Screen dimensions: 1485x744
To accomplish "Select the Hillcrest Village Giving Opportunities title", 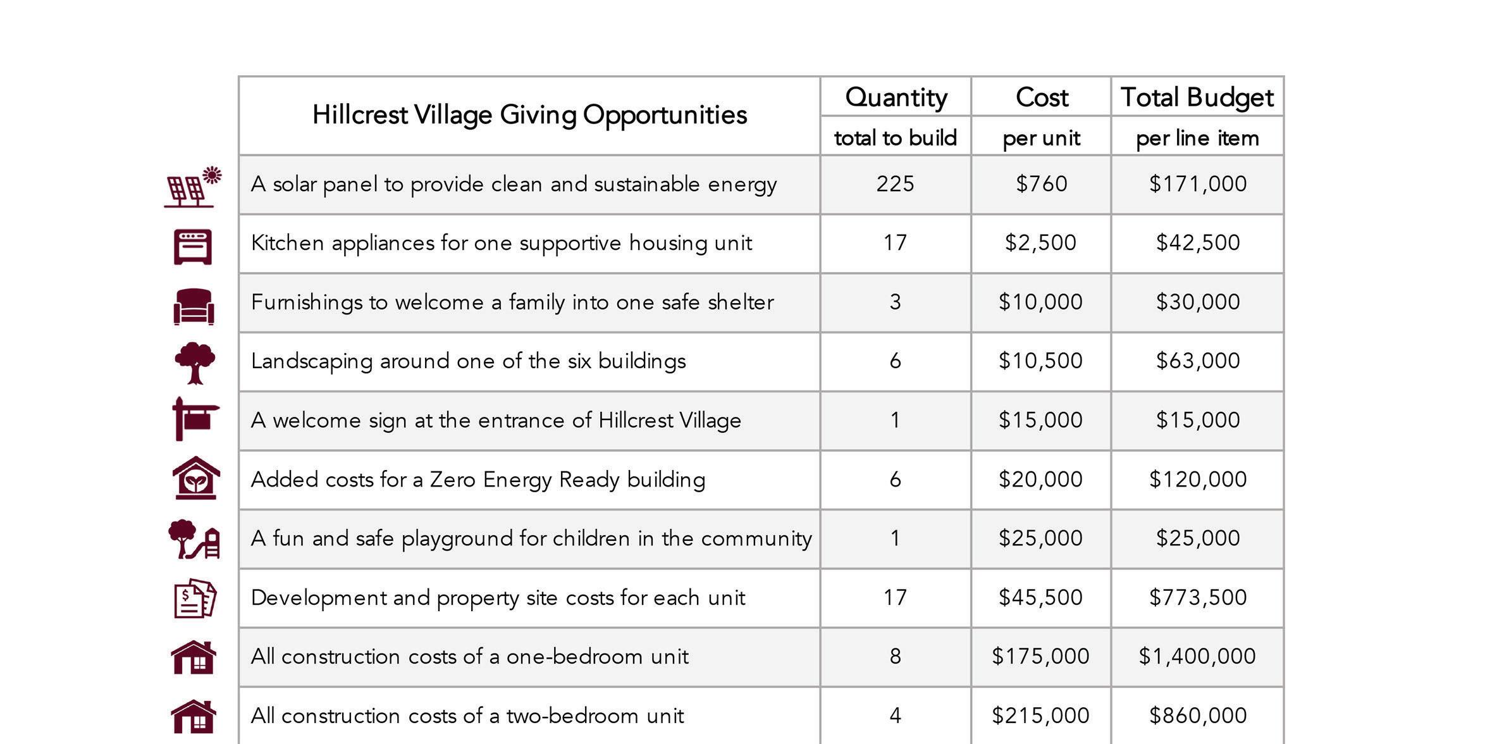I will 529,115.
